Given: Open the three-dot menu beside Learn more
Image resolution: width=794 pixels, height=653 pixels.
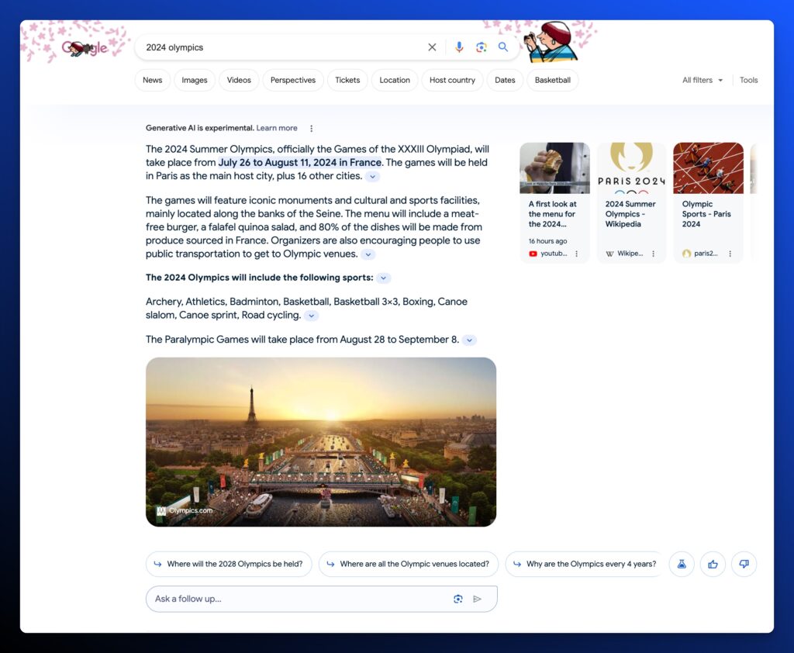Looking at the screenshot, I should [312, 129].
